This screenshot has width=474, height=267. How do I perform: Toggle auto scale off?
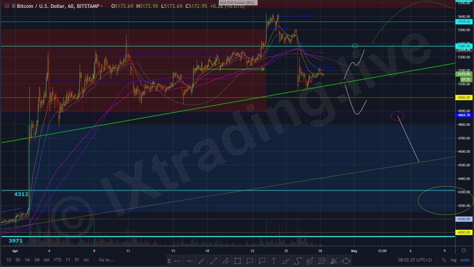[465, 260]
